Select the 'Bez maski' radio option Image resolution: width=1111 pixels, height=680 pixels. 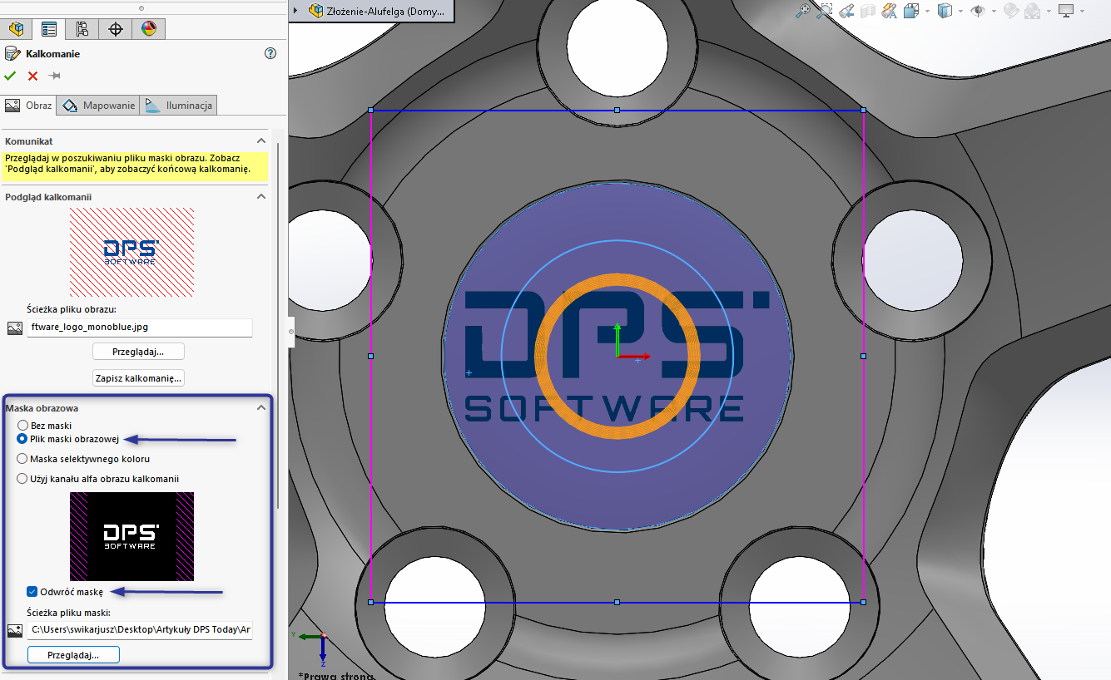point(22,426)
